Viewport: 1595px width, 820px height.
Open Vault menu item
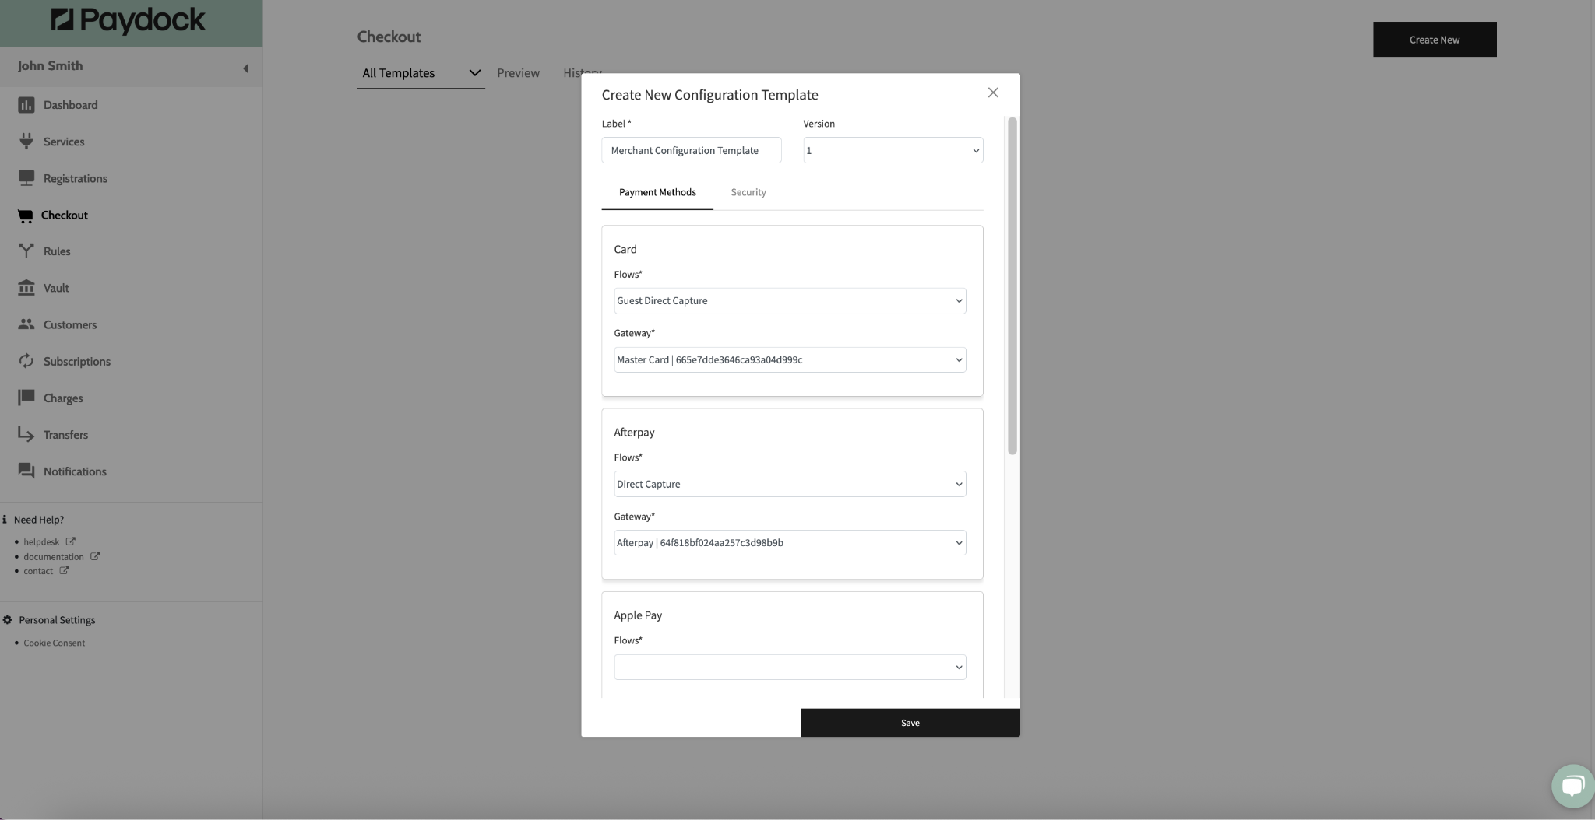point(56,288)
